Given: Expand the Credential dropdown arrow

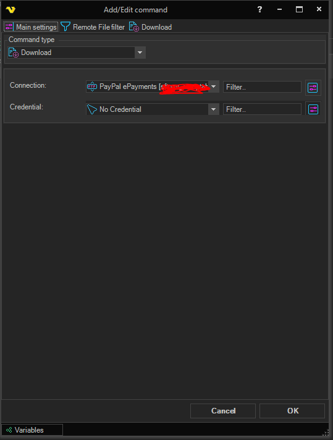Looking at the screenshot, I should pyautogui.click(x=214, y=109).
